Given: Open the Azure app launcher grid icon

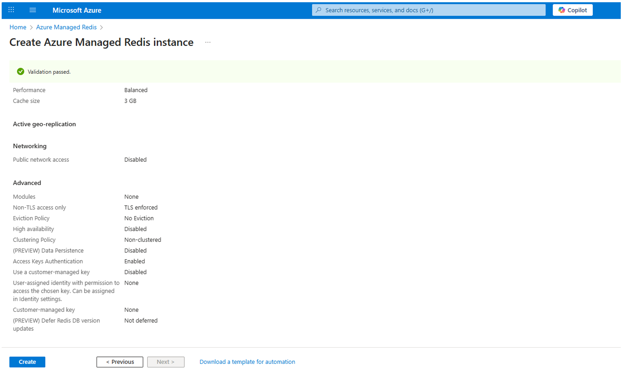Looking at the screenshot, I should pyautogui.click(x=11, y=10).
